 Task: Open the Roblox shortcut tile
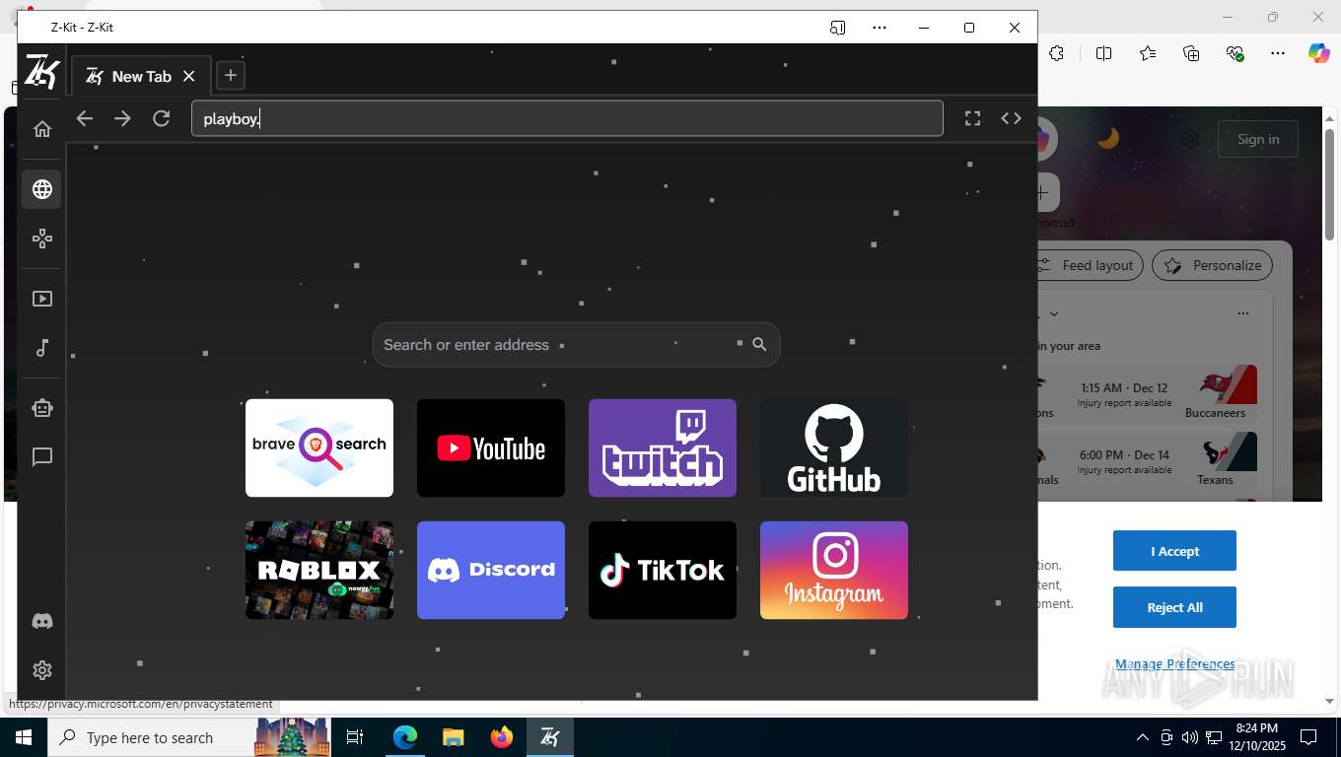319,570
